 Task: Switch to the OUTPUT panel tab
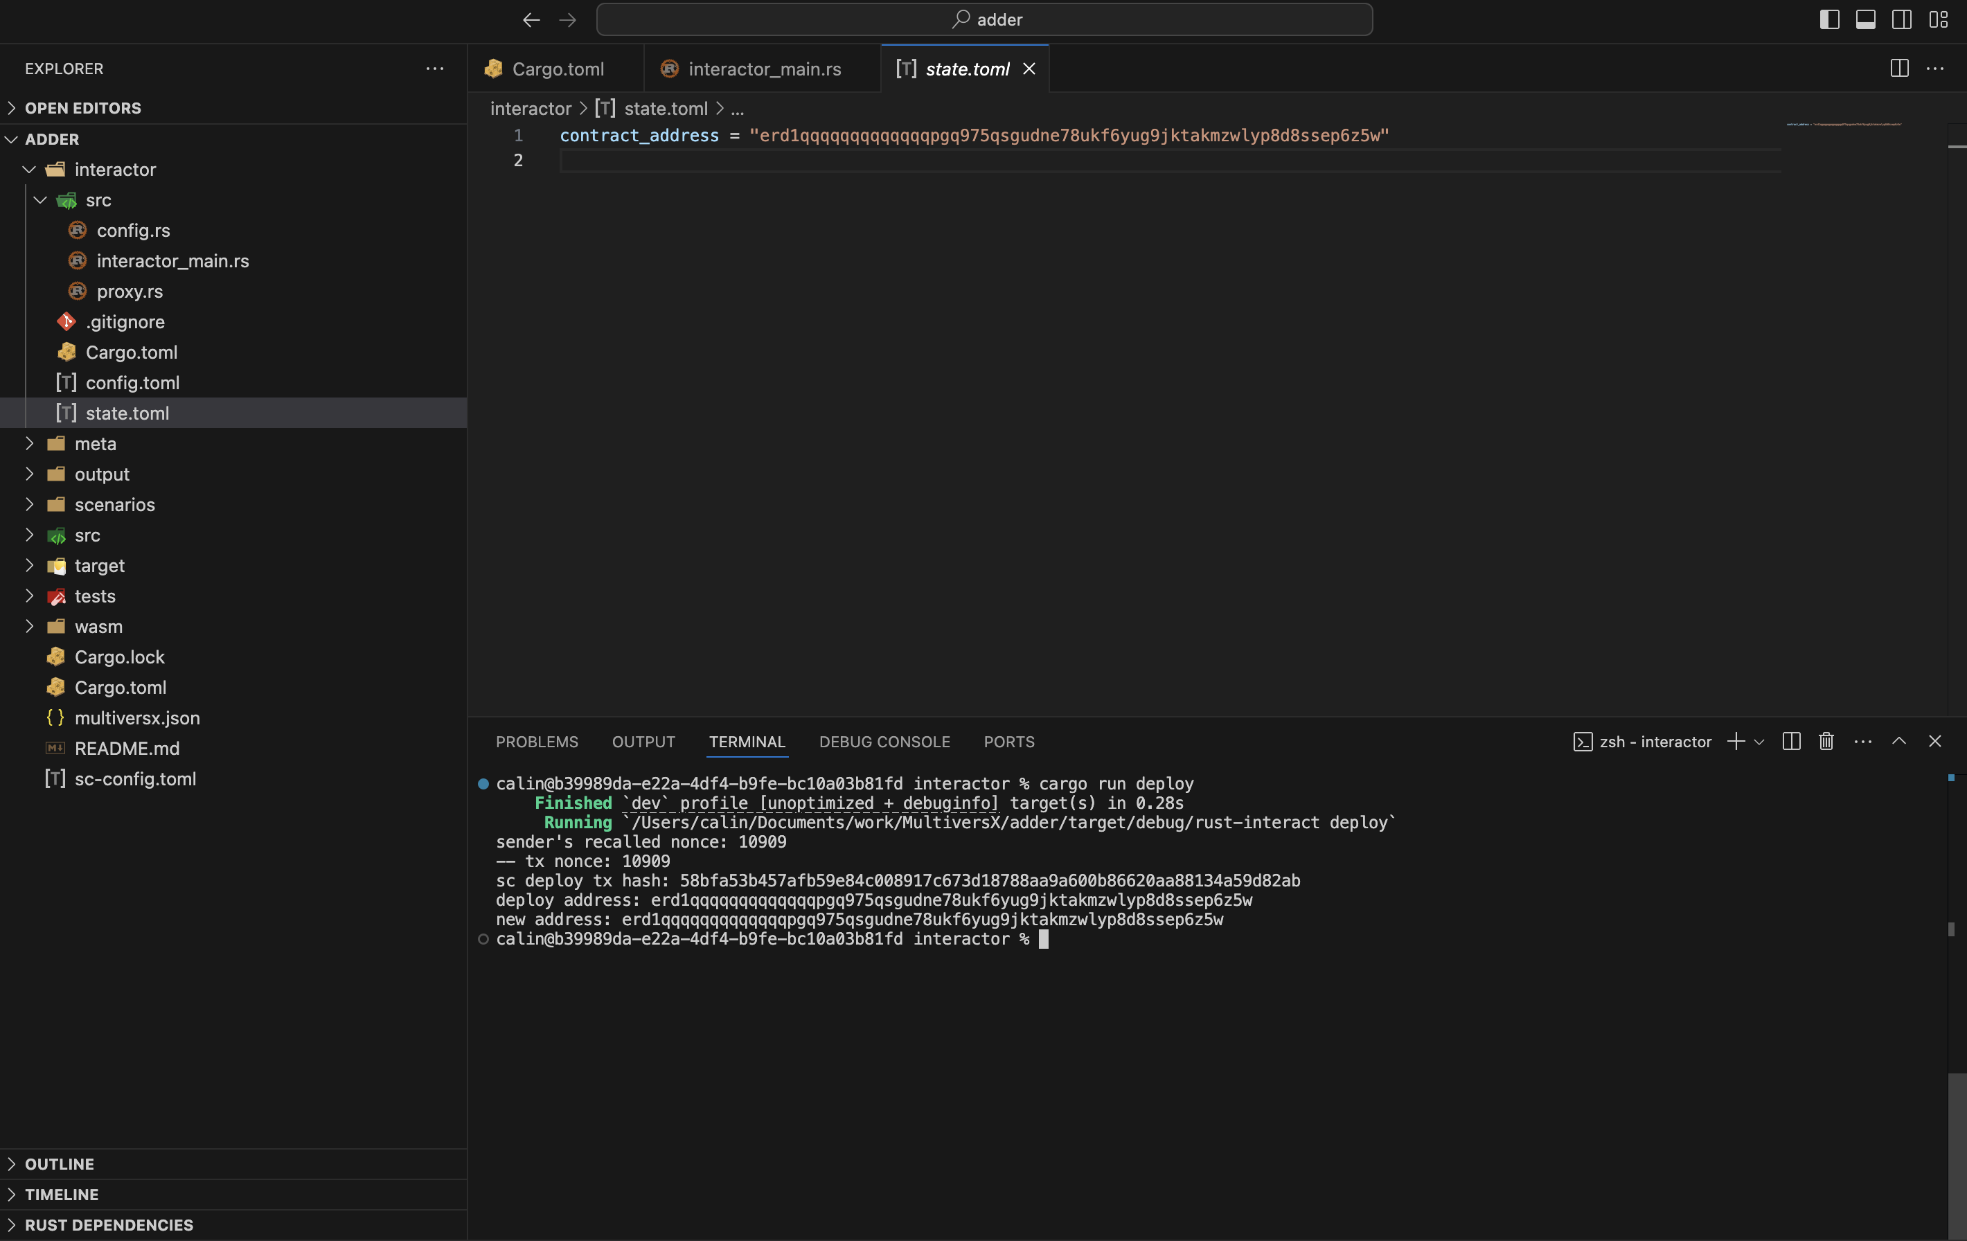coord(643,742)
